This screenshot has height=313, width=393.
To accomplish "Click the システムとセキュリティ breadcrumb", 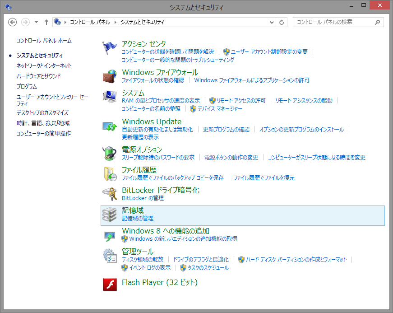I will 142,22.
